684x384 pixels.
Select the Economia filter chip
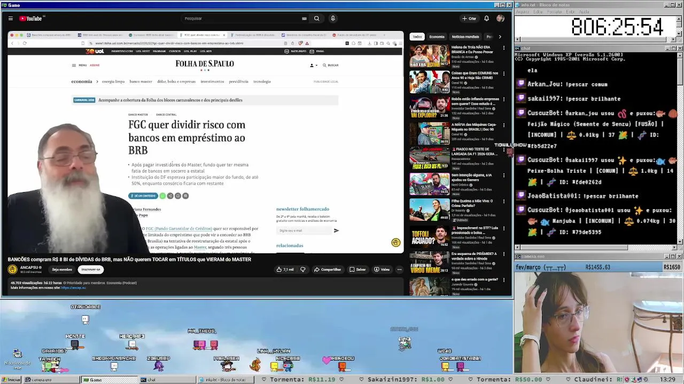(437, 37)
